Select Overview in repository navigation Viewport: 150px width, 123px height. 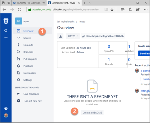click(x=32, y=31)
